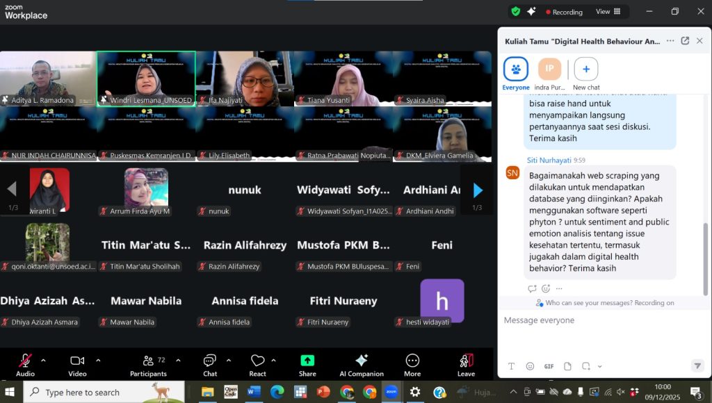Pop out the chat panel into a window
The height and width of the screenshot is (403, 712).
[685, 41]
